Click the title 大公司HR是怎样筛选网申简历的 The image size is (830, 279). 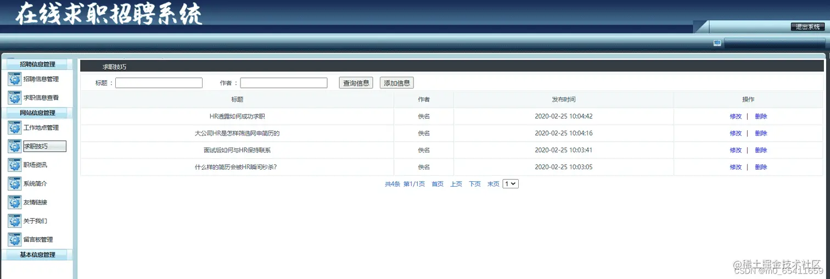tap(237, 133)
